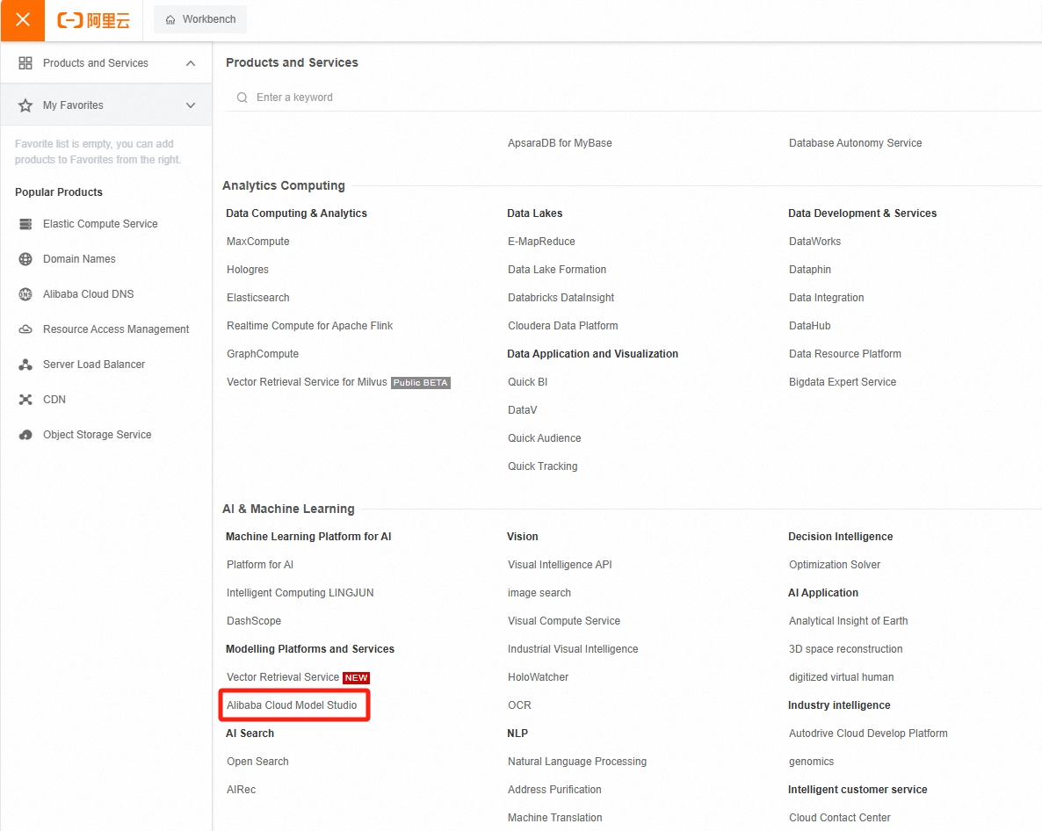Open the Quick Audience link
This screenshot has width=1042, height=831.
tap(544, 438)
